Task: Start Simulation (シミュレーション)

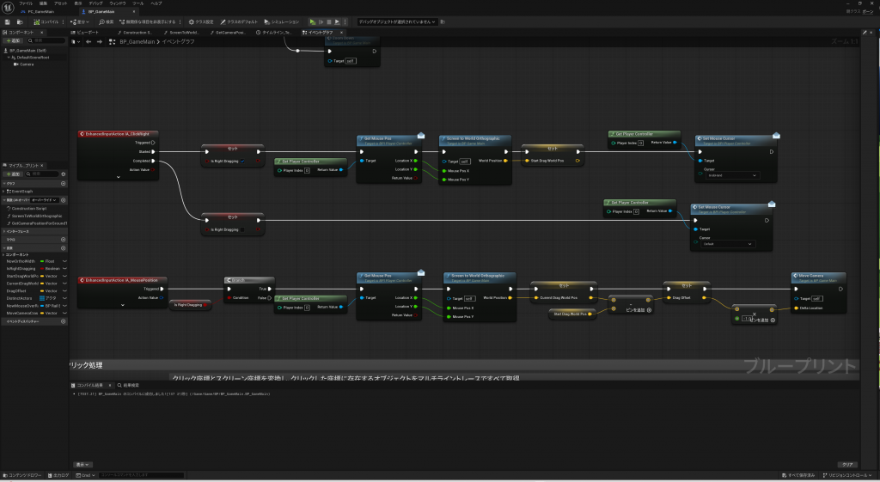Action: tap(282, 21)
